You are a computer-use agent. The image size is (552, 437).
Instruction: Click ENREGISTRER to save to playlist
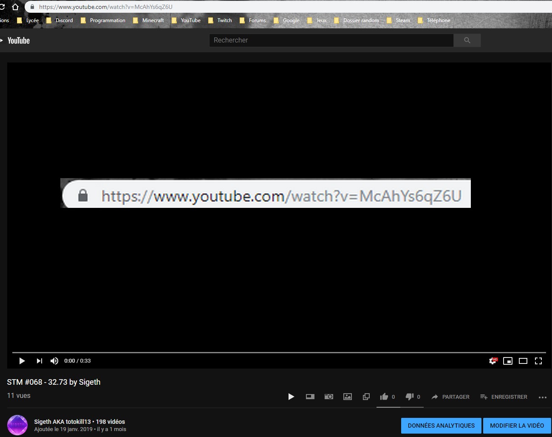(504, 397)
